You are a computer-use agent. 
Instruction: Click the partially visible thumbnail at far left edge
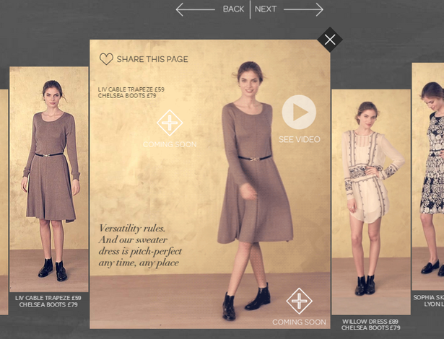click(4, 202)
